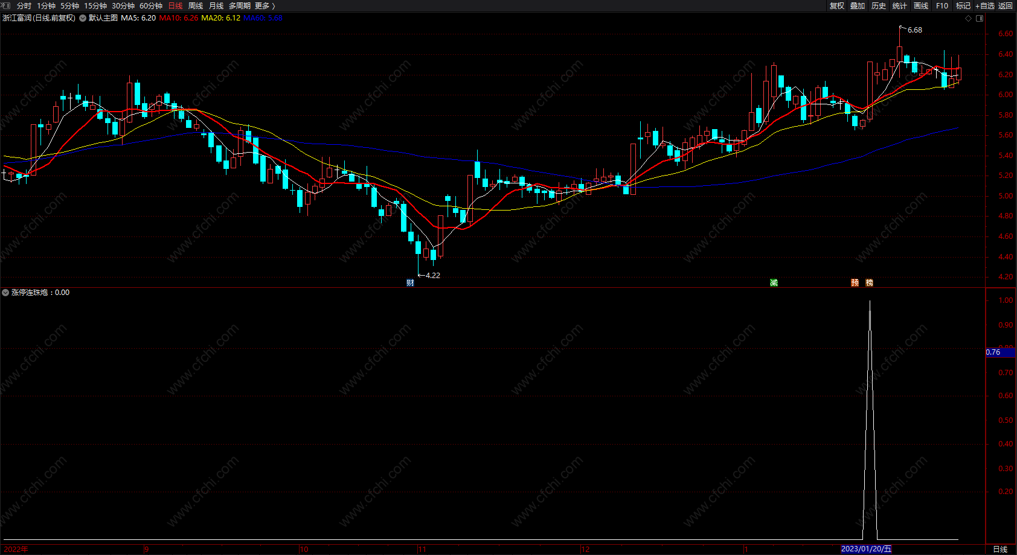
Task: Click the 复权 adjustment button
Action: coord(837,5)
